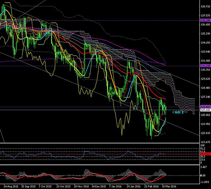Image resolution: width=211 pixels, height=189 pixels.
Task: Select the 22 Feb 2016 date label
Action: point(151,186)
